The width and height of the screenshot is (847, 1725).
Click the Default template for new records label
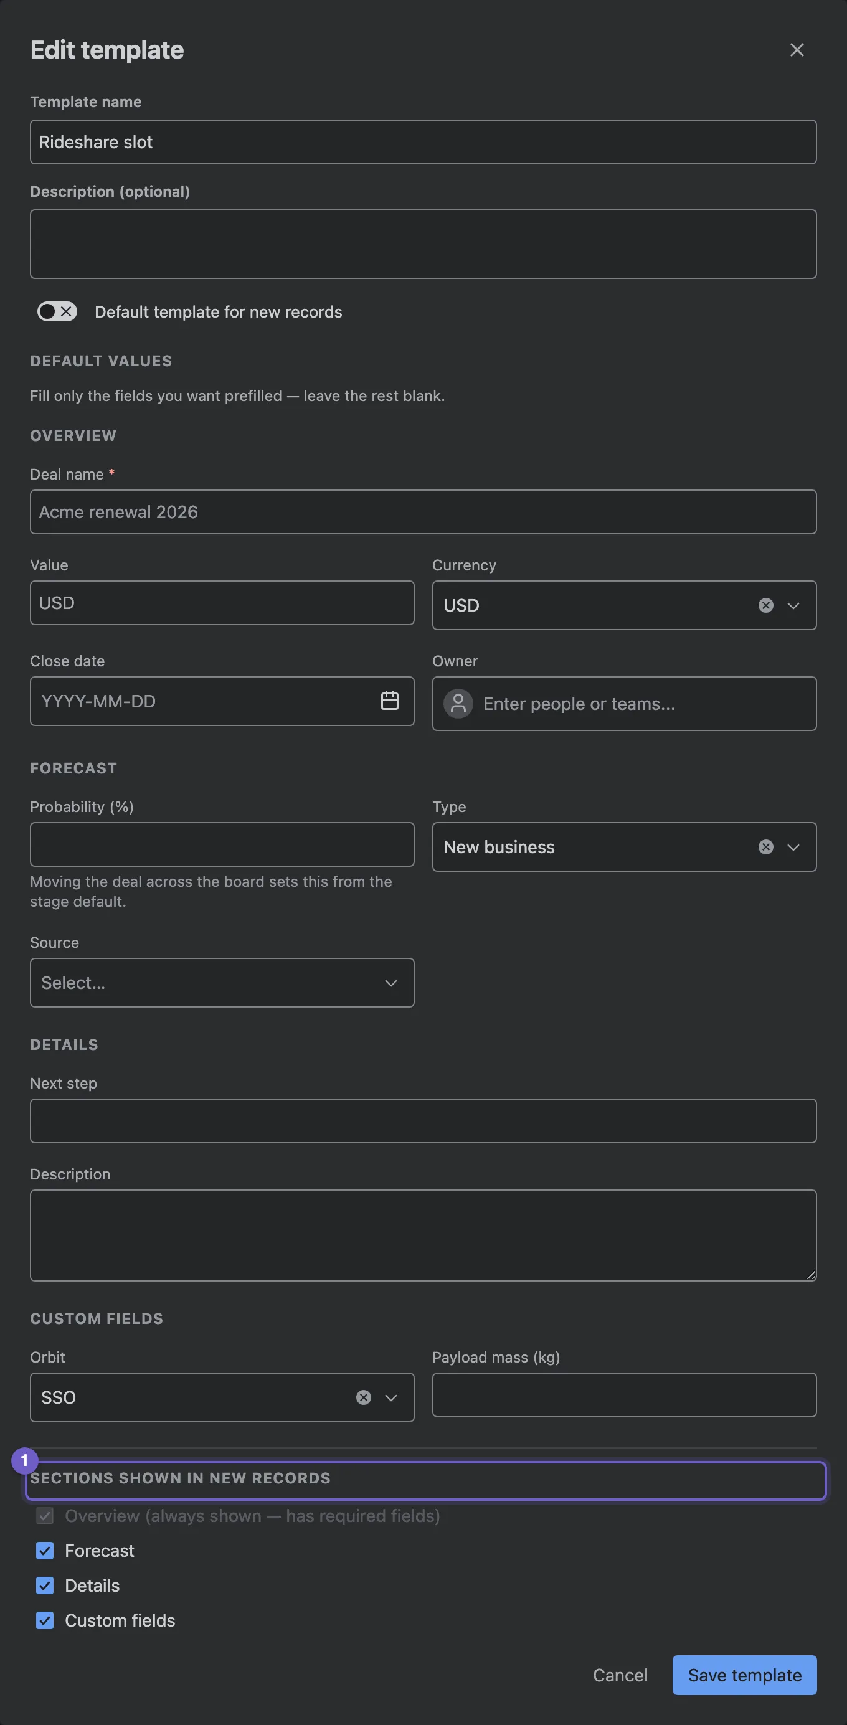pyautogui.click(x=218, y=312)
